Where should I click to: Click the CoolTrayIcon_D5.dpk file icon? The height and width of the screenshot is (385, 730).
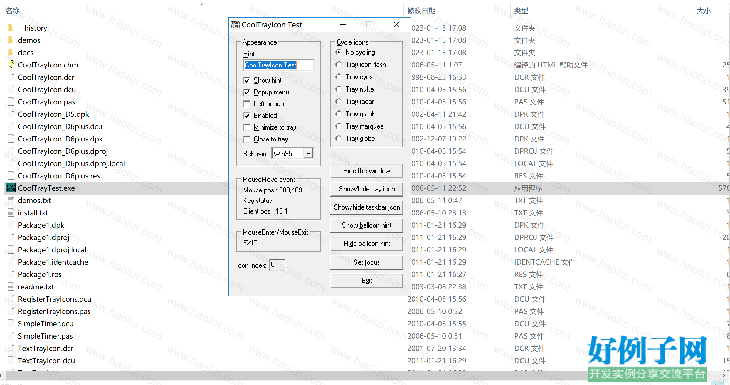(11, 114)
